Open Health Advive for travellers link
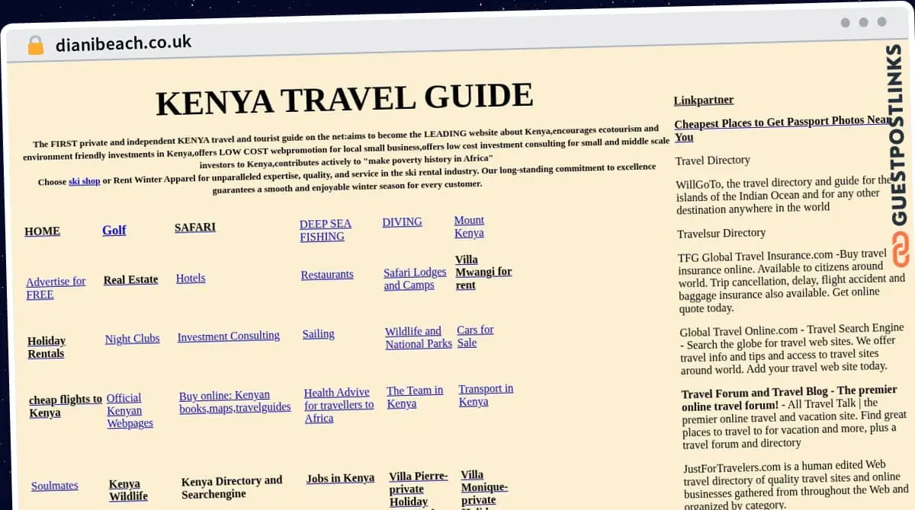This screenshot has height=510, width=915. (339, 405)
